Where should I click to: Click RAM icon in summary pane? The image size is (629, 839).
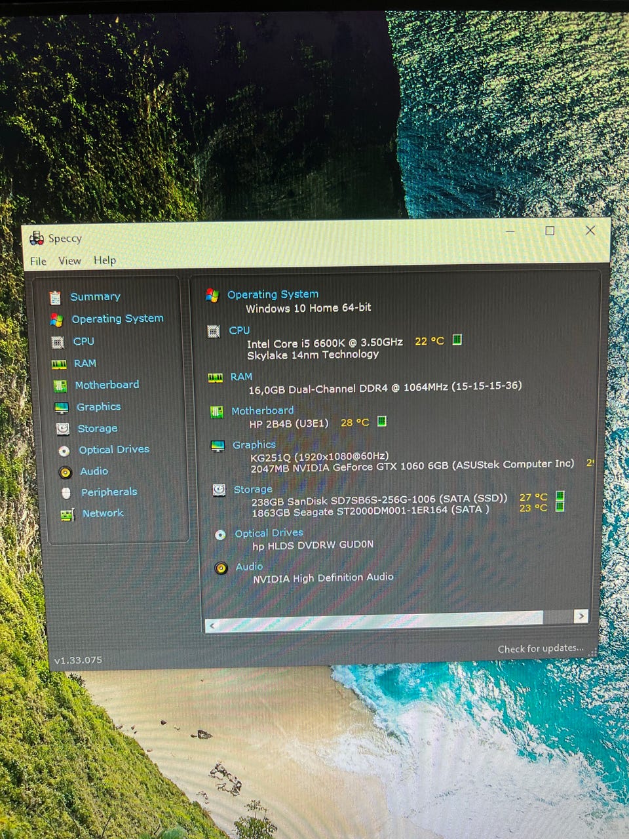[x=215, y=378]
